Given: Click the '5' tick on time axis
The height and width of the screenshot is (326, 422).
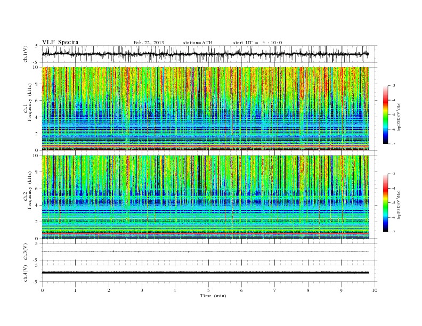Looking at the screenshot, I should [208, 290].
